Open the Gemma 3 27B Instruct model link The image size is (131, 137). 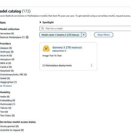pos(67,48)
